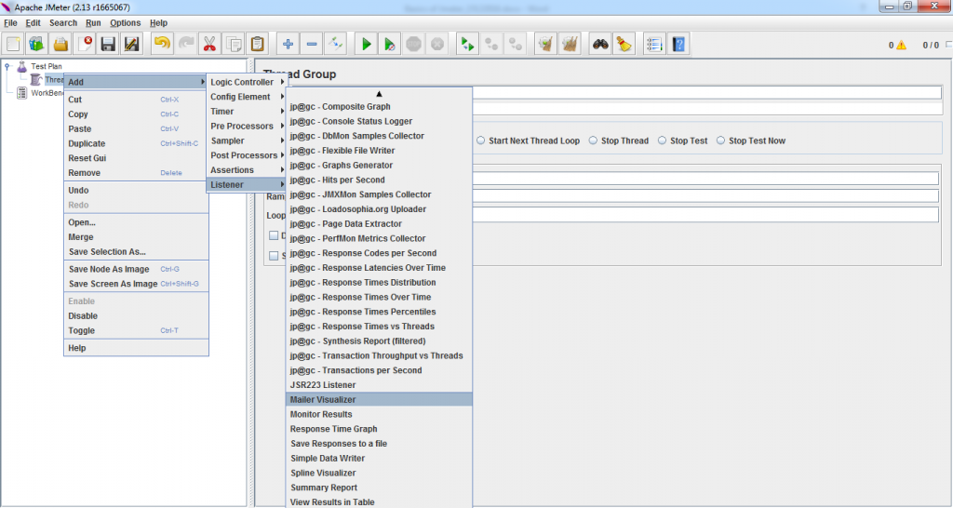Select Summary Report listener
The width and height of the screenshot is (953, 508).
(379, 488)
